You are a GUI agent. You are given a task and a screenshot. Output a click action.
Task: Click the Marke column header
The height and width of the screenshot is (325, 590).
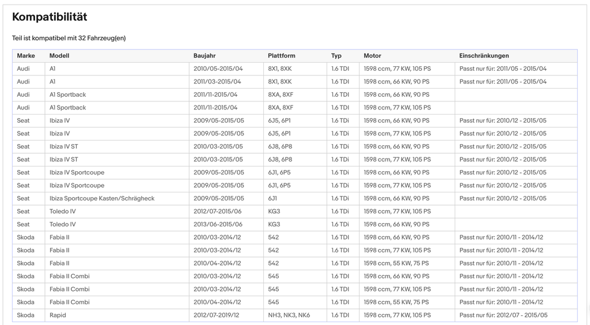click(x=26, y=56)
